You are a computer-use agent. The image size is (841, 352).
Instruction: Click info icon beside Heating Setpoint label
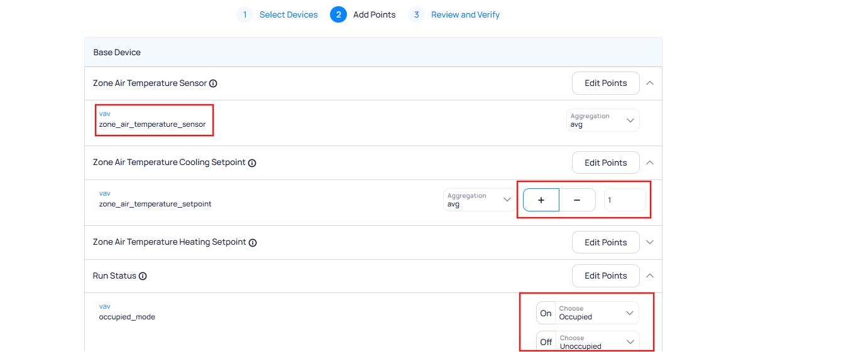253,243
